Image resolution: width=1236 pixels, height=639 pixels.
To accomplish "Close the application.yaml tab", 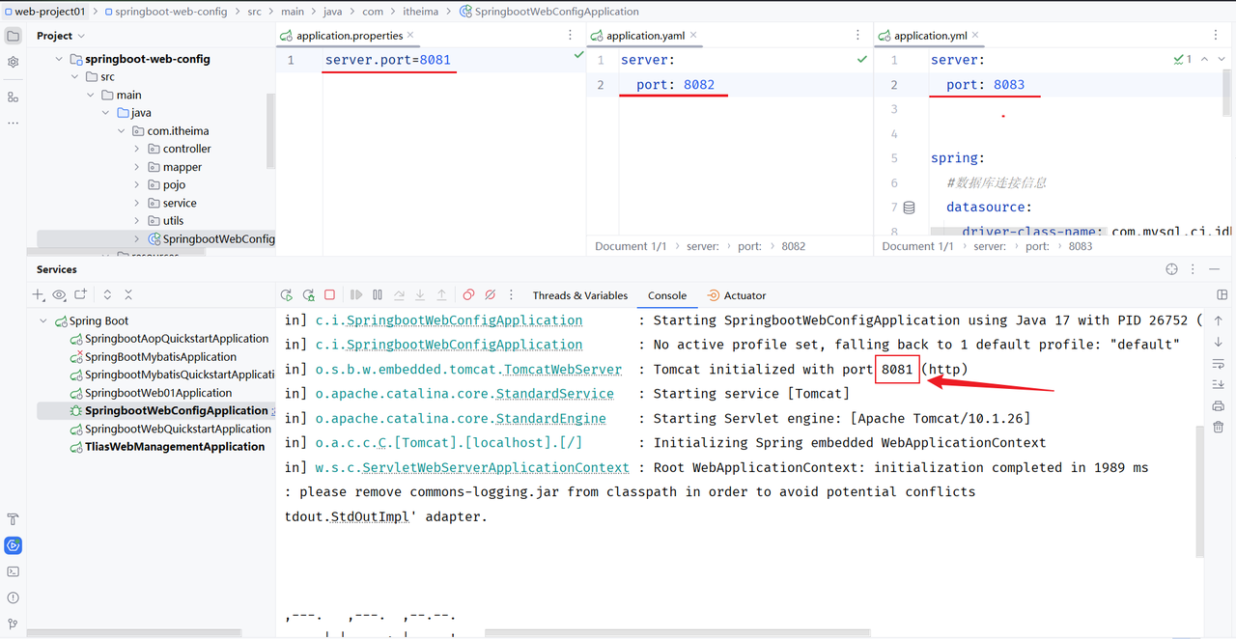I will click(x=693, y=35).
